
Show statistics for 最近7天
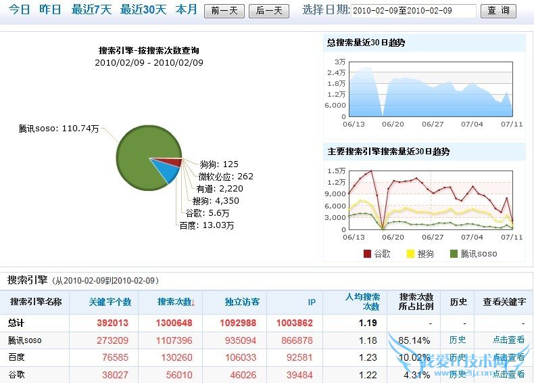pyautogui.click(x=91, y=10)
